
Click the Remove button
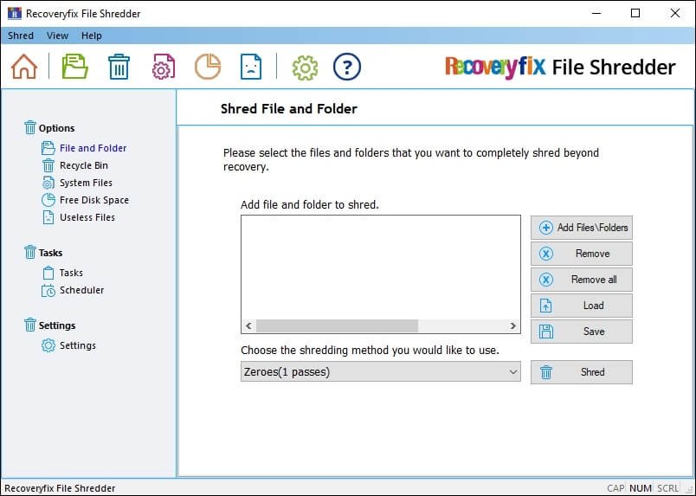(582, 254)
